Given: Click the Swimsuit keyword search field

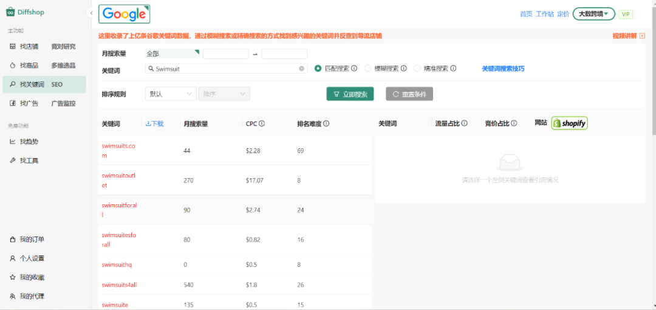Looking at the screenshot, I should pyautogui.click(x=227, y=69).
